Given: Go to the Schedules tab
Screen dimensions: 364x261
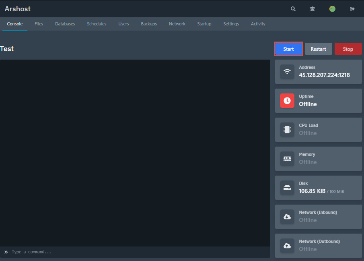Looking at the screenshot, I should (97, 24).
